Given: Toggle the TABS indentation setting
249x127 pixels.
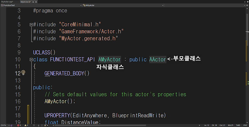Looking at the screenshot, I should [238, 125].
